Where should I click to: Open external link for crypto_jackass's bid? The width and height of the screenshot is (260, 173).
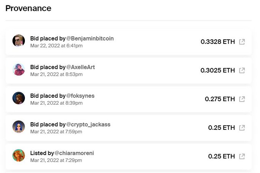(242, 128)
